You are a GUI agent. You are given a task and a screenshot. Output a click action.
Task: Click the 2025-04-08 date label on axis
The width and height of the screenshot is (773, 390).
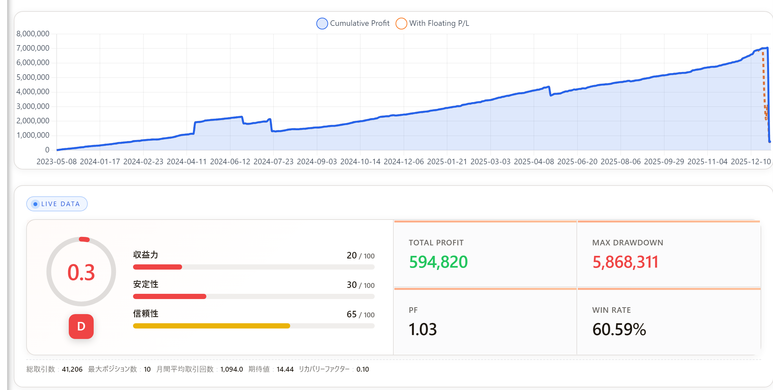pos(534,162)
